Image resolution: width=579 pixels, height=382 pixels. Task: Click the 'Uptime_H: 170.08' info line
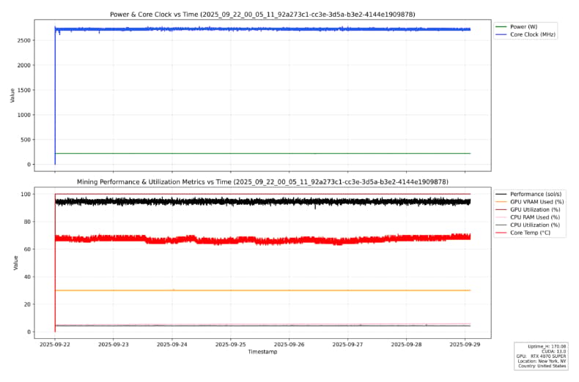point(547,347)
